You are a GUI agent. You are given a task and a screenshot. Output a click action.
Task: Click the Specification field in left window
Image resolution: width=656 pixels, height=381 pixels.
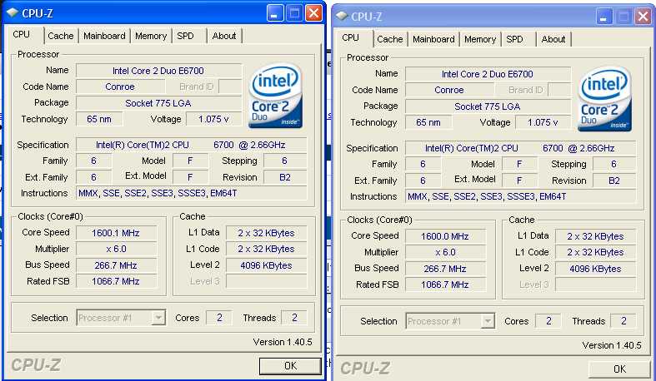tap(191, 145)
